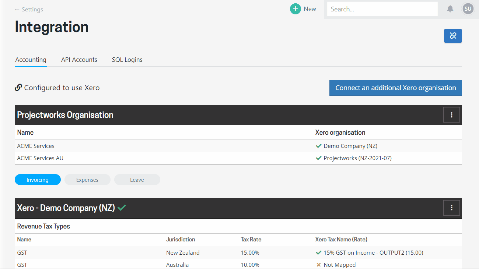479x269 pixels.
Task: Select the Invoicing filter toggle
Action: (x=38, y=180)
